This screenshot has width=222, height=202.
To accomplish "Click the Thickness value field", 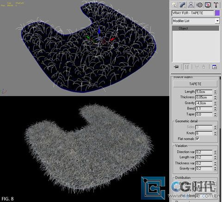I will click(x=204, y=98).
